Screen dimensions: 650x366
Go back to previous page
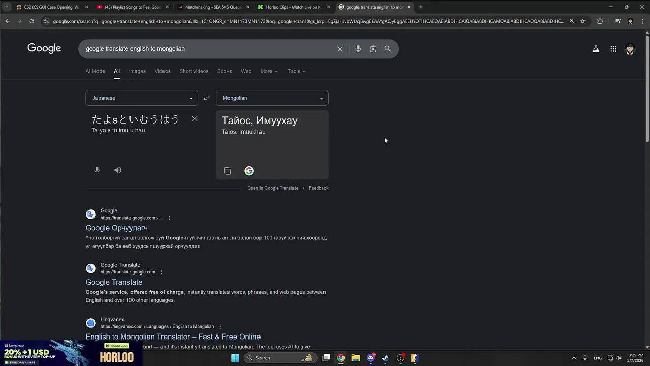click(7, 21)
